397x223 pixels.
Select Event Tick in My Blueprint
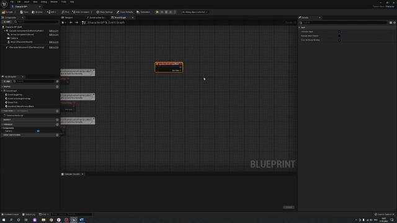12,102
